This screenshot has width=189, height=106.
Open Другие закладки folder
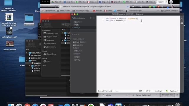[x=169, y=11]
